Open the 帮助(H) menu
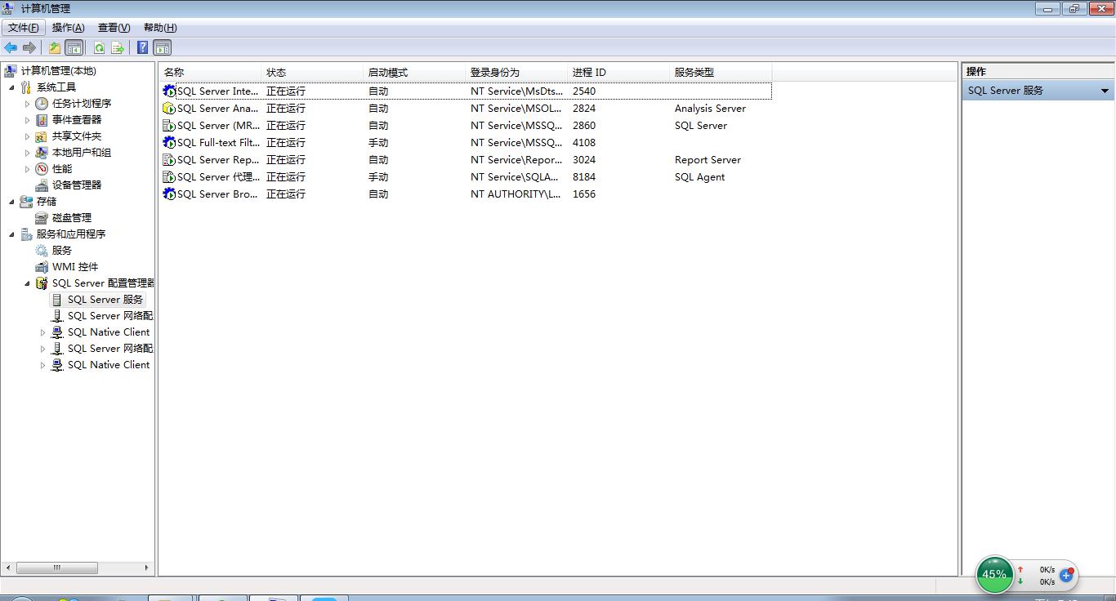 (x=160, y=28)
